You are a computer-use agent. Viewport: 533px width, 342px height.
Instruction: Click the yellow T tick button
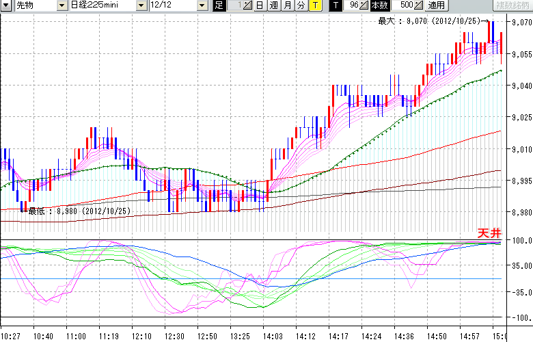click(x=314, y=5)
